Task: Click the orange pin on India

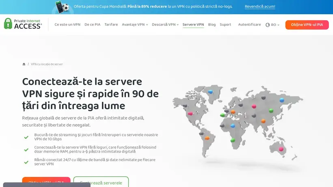Action: (x=263, y=121)
